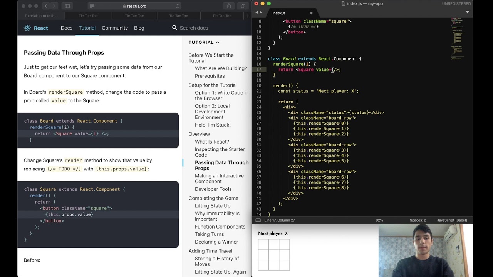Screen dimensions: 493x277
Task: Open the 'Function Components' link
Action: pos(220,227)
